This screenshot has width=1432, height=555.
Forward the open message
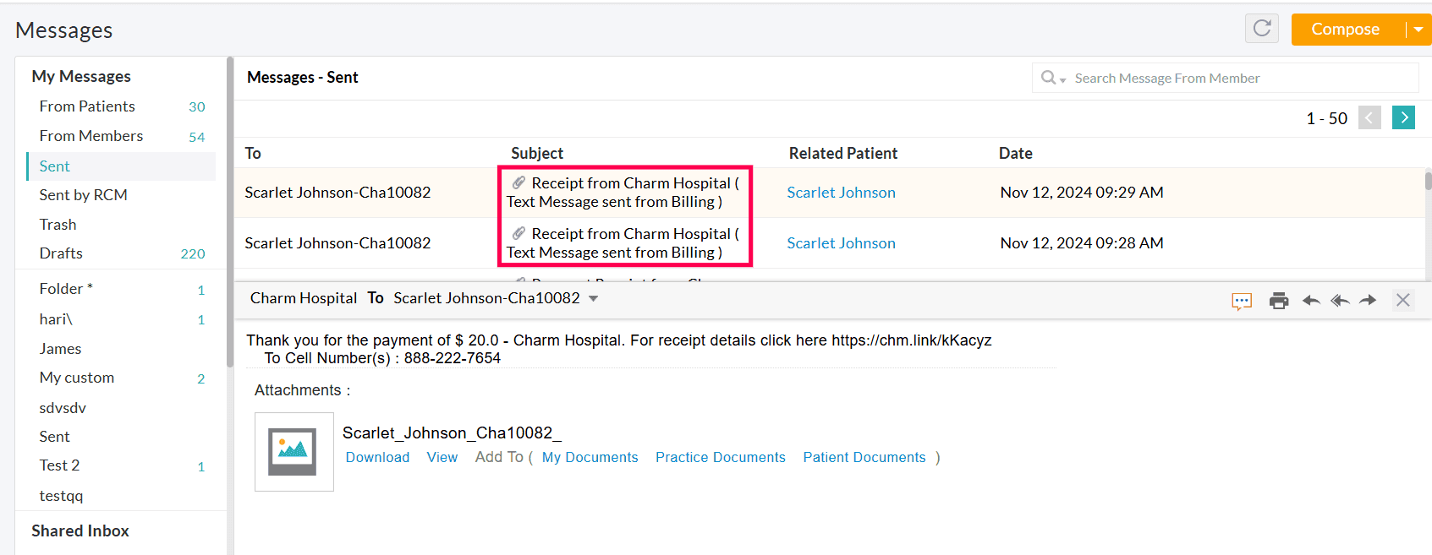coord(1368,301)
